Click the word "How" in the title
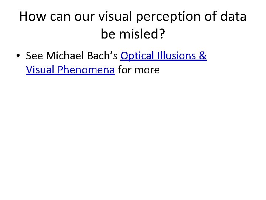 pos(32,17)
